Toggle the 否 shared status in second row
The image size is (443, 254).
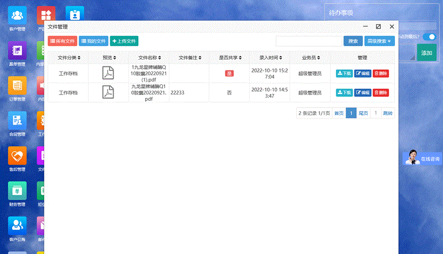click(229, 92)
